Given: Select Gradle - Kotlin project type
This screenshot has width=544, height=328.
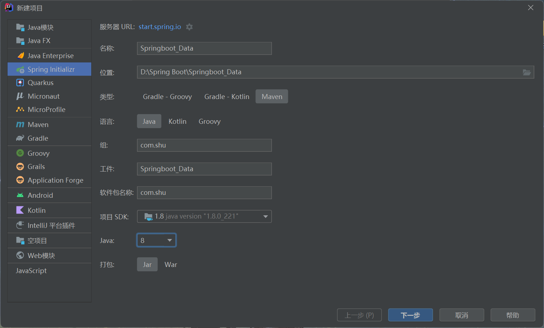Looking at the screenshot, I should pyautogui.click(x=227, y=97).
